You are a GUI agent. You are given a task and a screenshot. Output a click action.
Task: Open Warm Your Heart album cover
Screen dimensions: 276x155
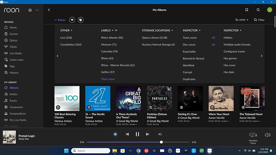221,98
